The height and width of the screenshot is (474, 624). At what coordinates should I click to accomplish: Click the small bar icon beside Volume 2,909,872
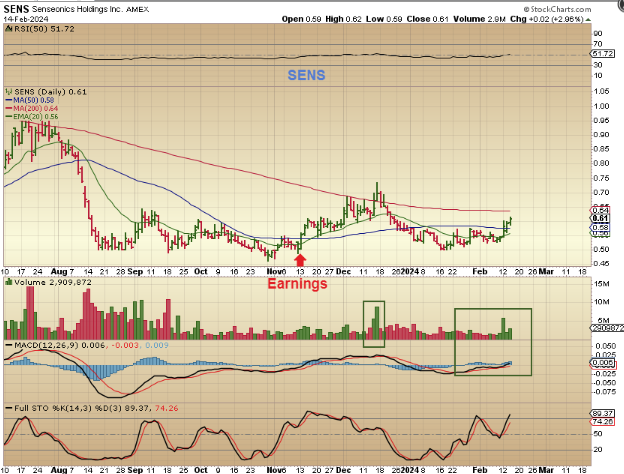click(x=8, y=282)
